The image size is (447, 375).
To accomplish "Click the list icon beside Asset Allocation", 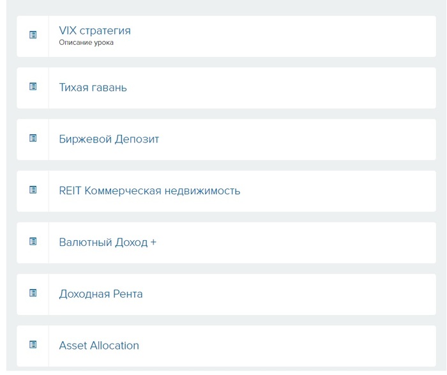I will [x=33, y=344].
